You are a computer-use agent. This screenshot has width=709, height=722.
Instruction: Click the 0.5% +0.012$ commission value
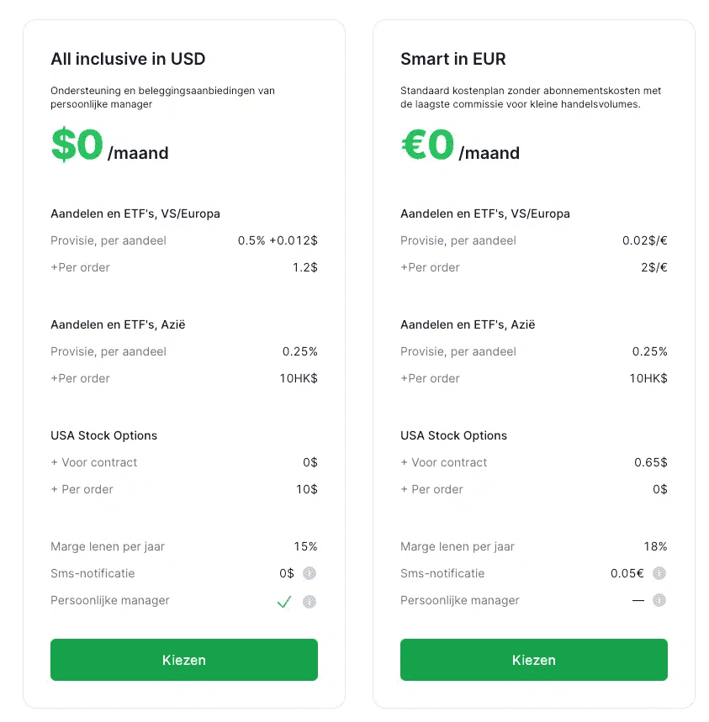click(x=278, y=240)
